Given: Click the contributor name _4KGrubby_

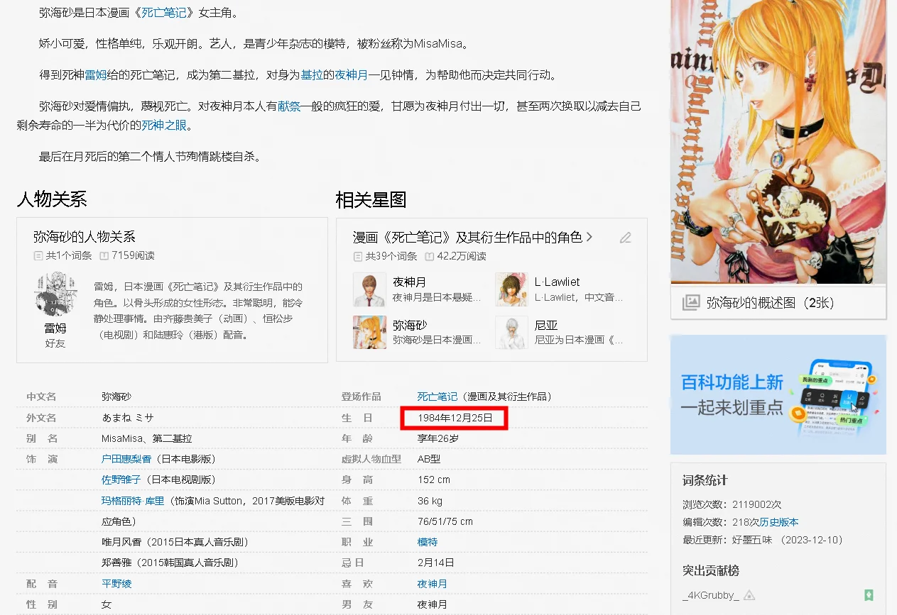Looking at the screenshot, I should pos(711,595).
